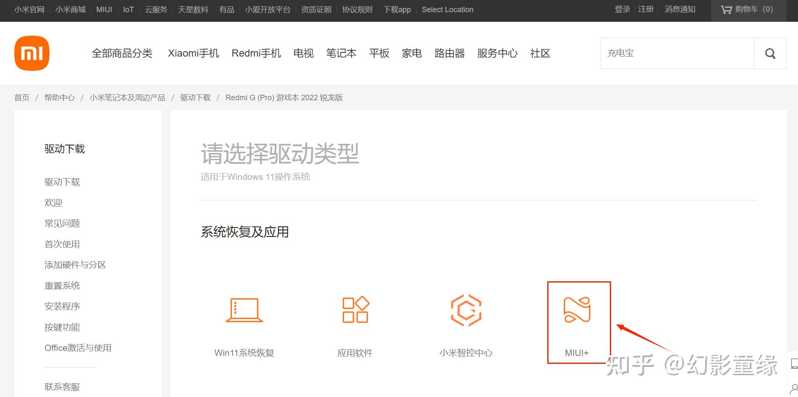Open the 平板 menu
This screenshot has width=798, height=397.
pyautogui.click(x=379, y=53)
